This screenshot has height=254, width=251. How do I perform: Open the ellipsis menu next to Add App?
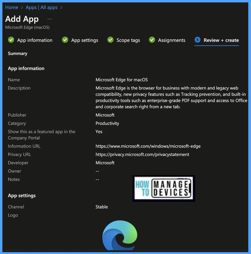pyautogui.click(x=49, y=19)
